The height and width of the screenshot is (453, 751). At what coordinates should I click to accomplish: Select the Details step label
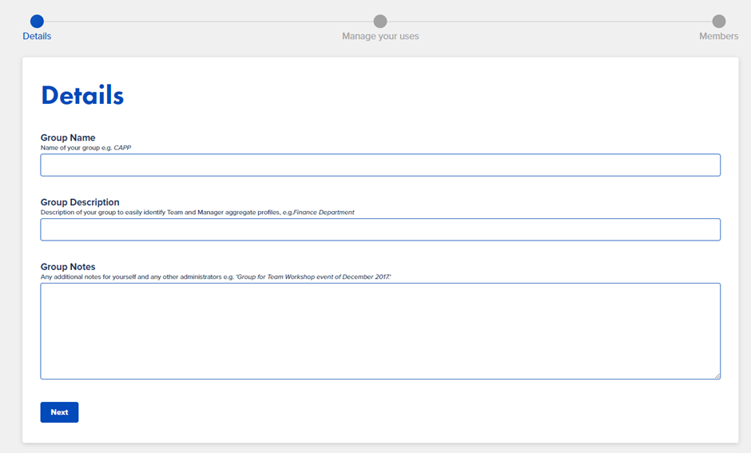(x=37, y=37)
